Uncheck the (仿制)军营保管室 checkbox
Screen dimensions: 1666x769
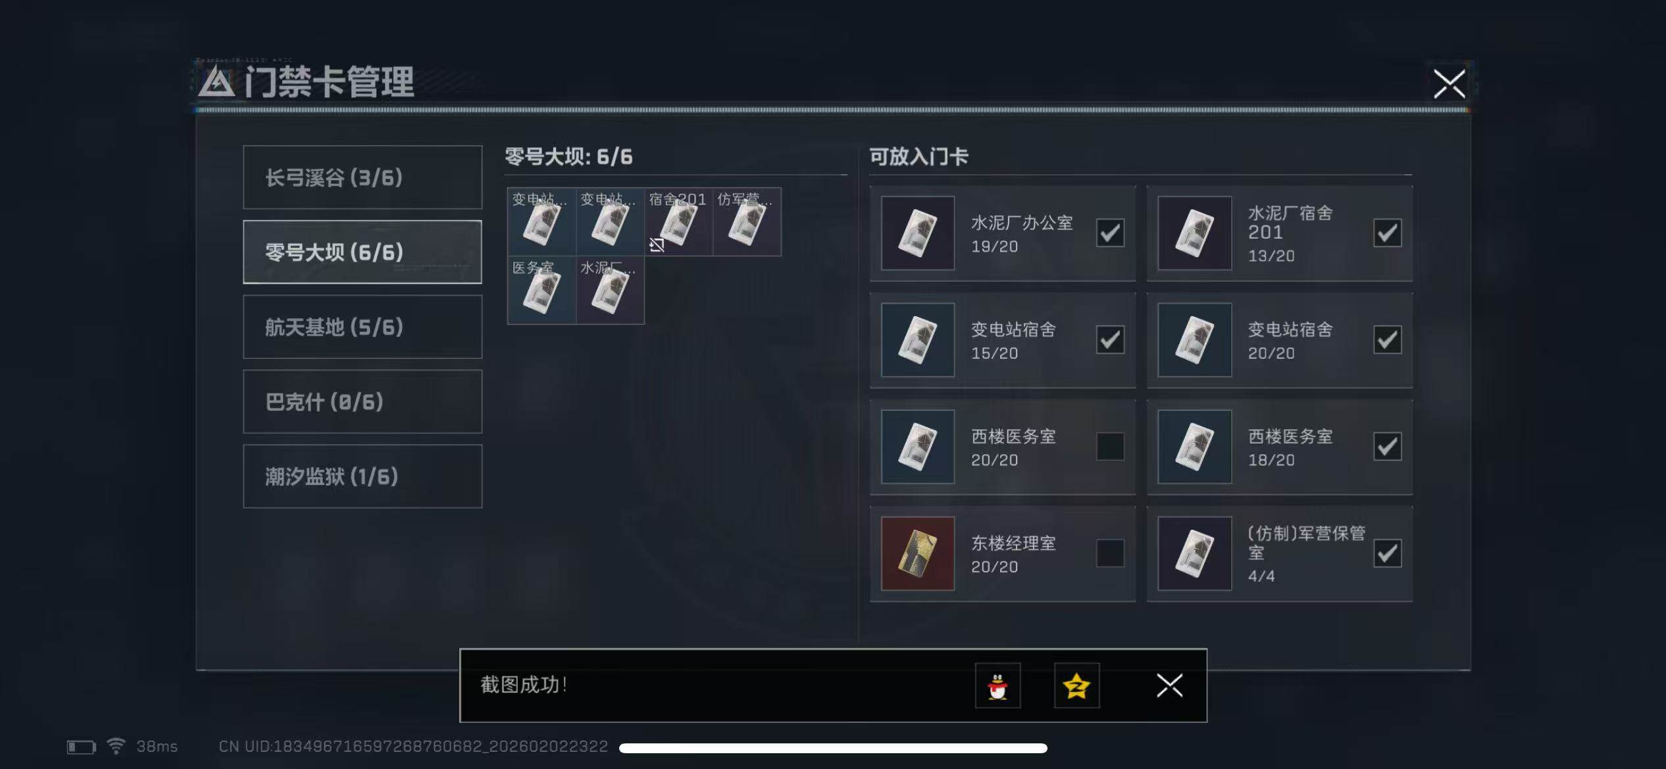click(1387, 553)
